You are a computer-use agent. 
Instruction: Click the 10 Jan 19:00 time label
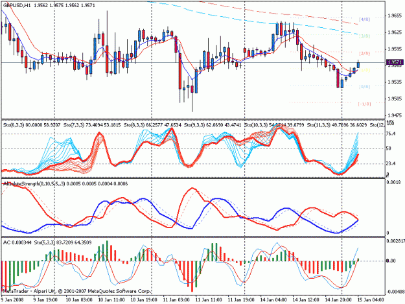tap(144, 300)
